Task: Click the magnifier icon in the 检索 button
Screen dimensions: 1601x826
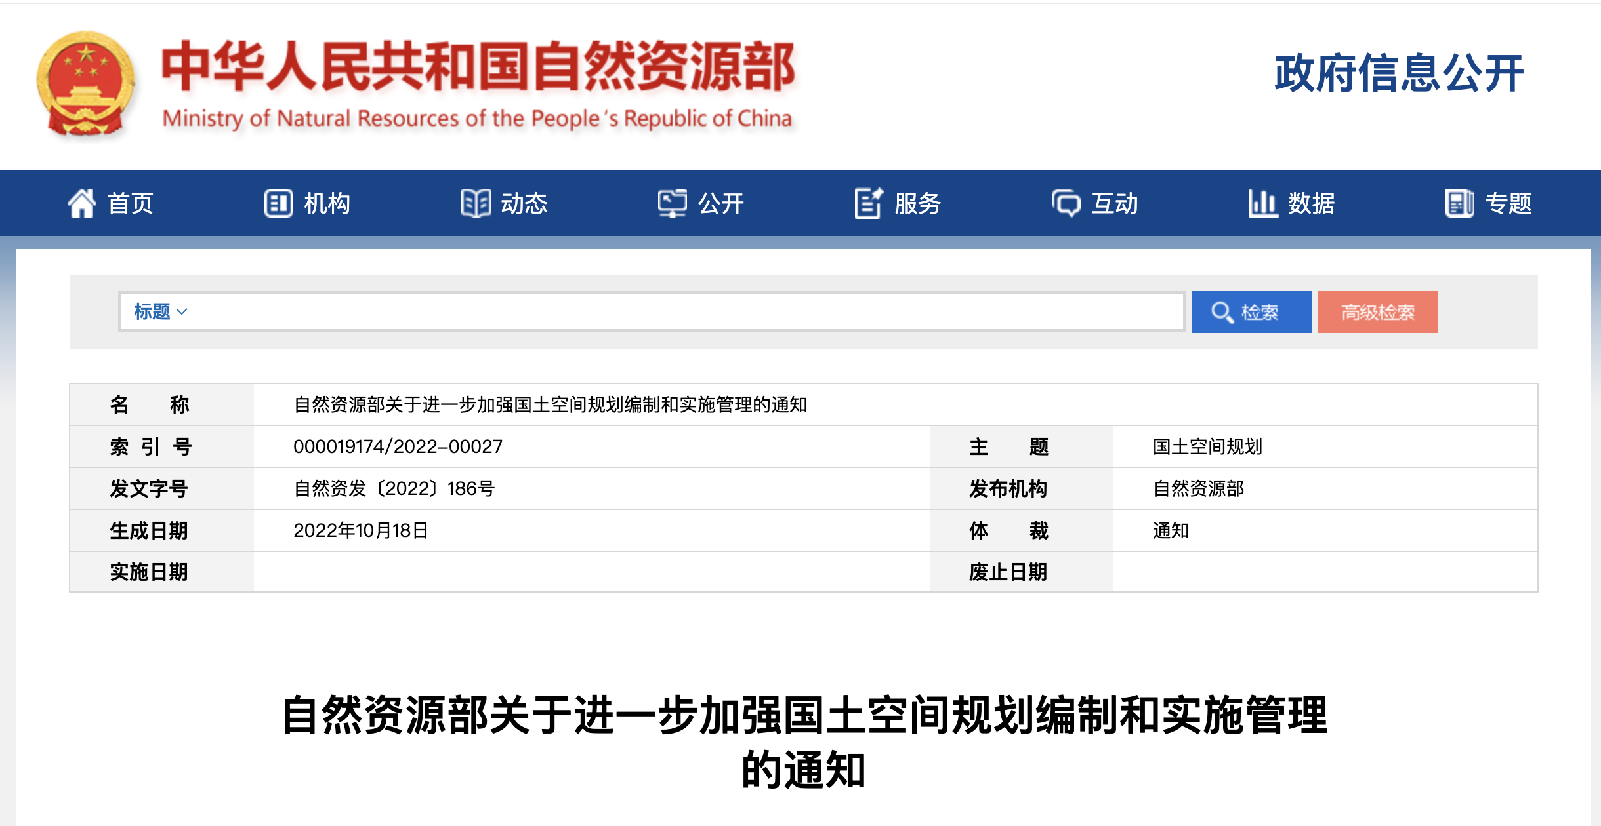Action: tap(1222, 312)
